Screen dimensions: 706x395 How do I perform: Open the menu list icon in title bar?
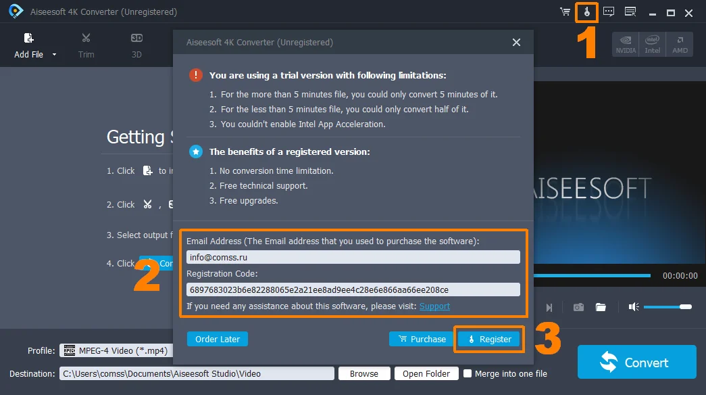[x=630, y=12]
